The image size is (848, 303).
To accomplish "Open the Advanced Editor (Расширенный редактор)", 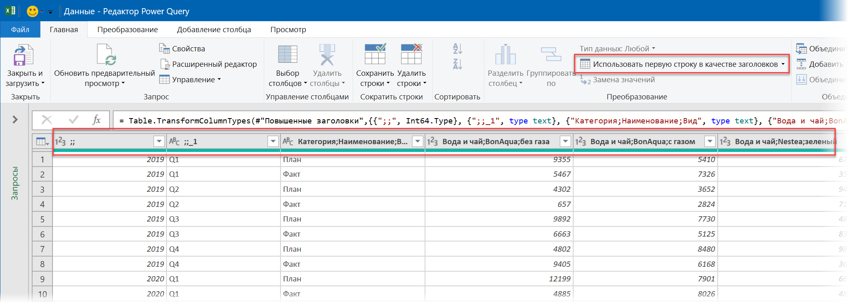I will pyautogui.click(x=209, y=64).
